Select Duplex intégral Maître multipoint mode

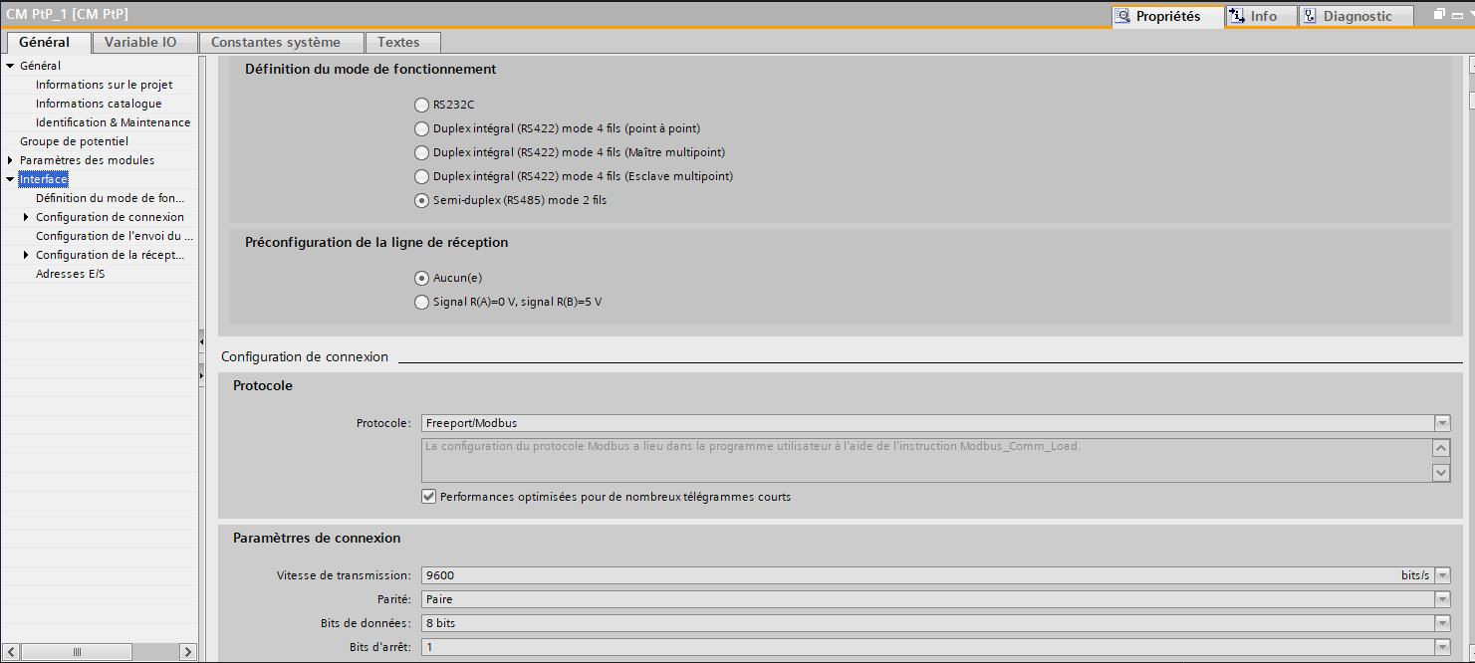click(422, 152)
